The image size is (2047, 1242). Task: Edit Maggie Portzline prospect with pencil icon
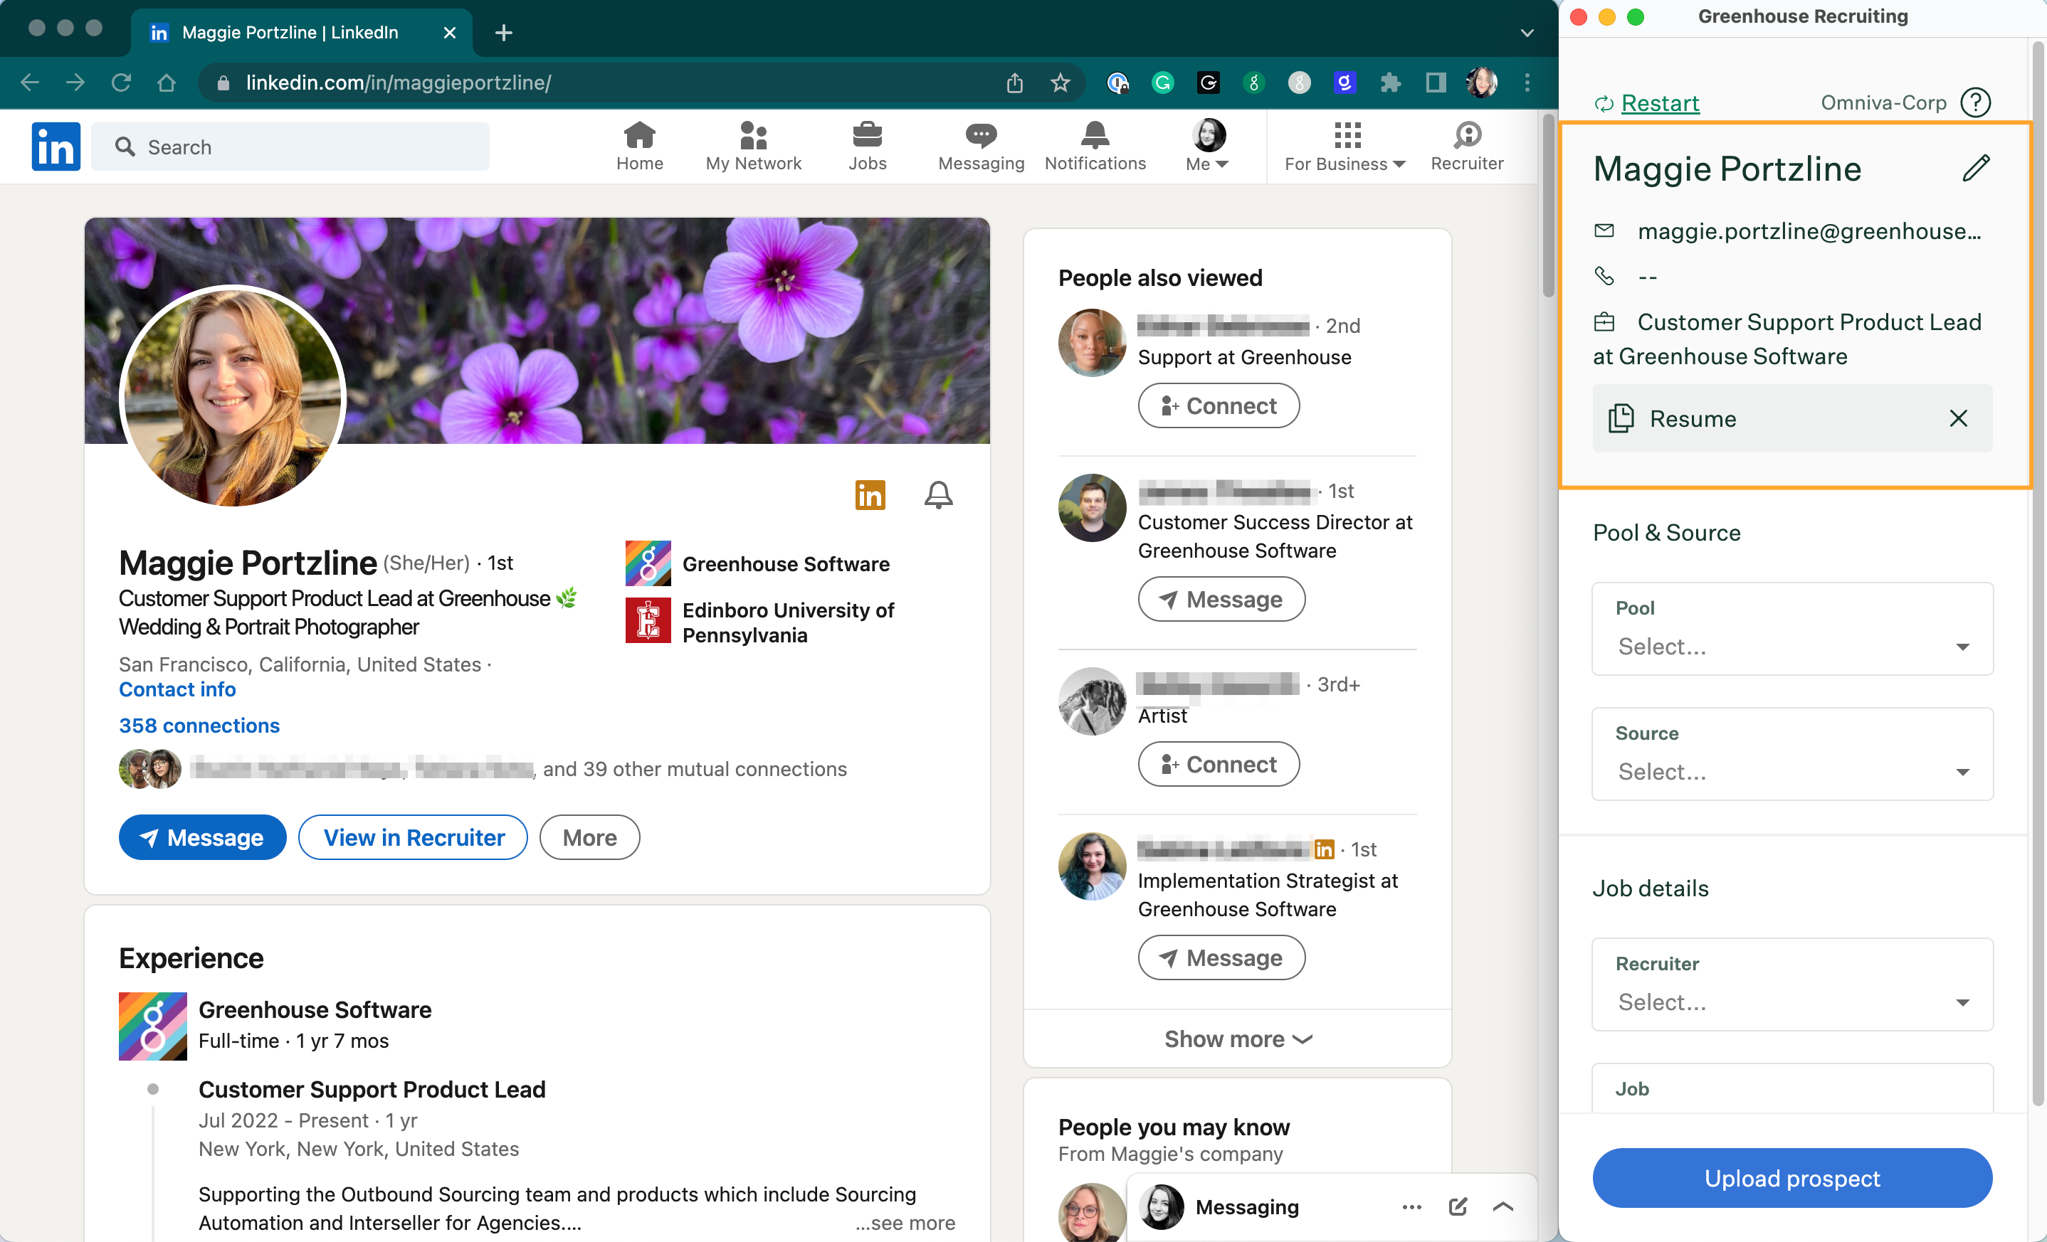tap(1976, 168)
